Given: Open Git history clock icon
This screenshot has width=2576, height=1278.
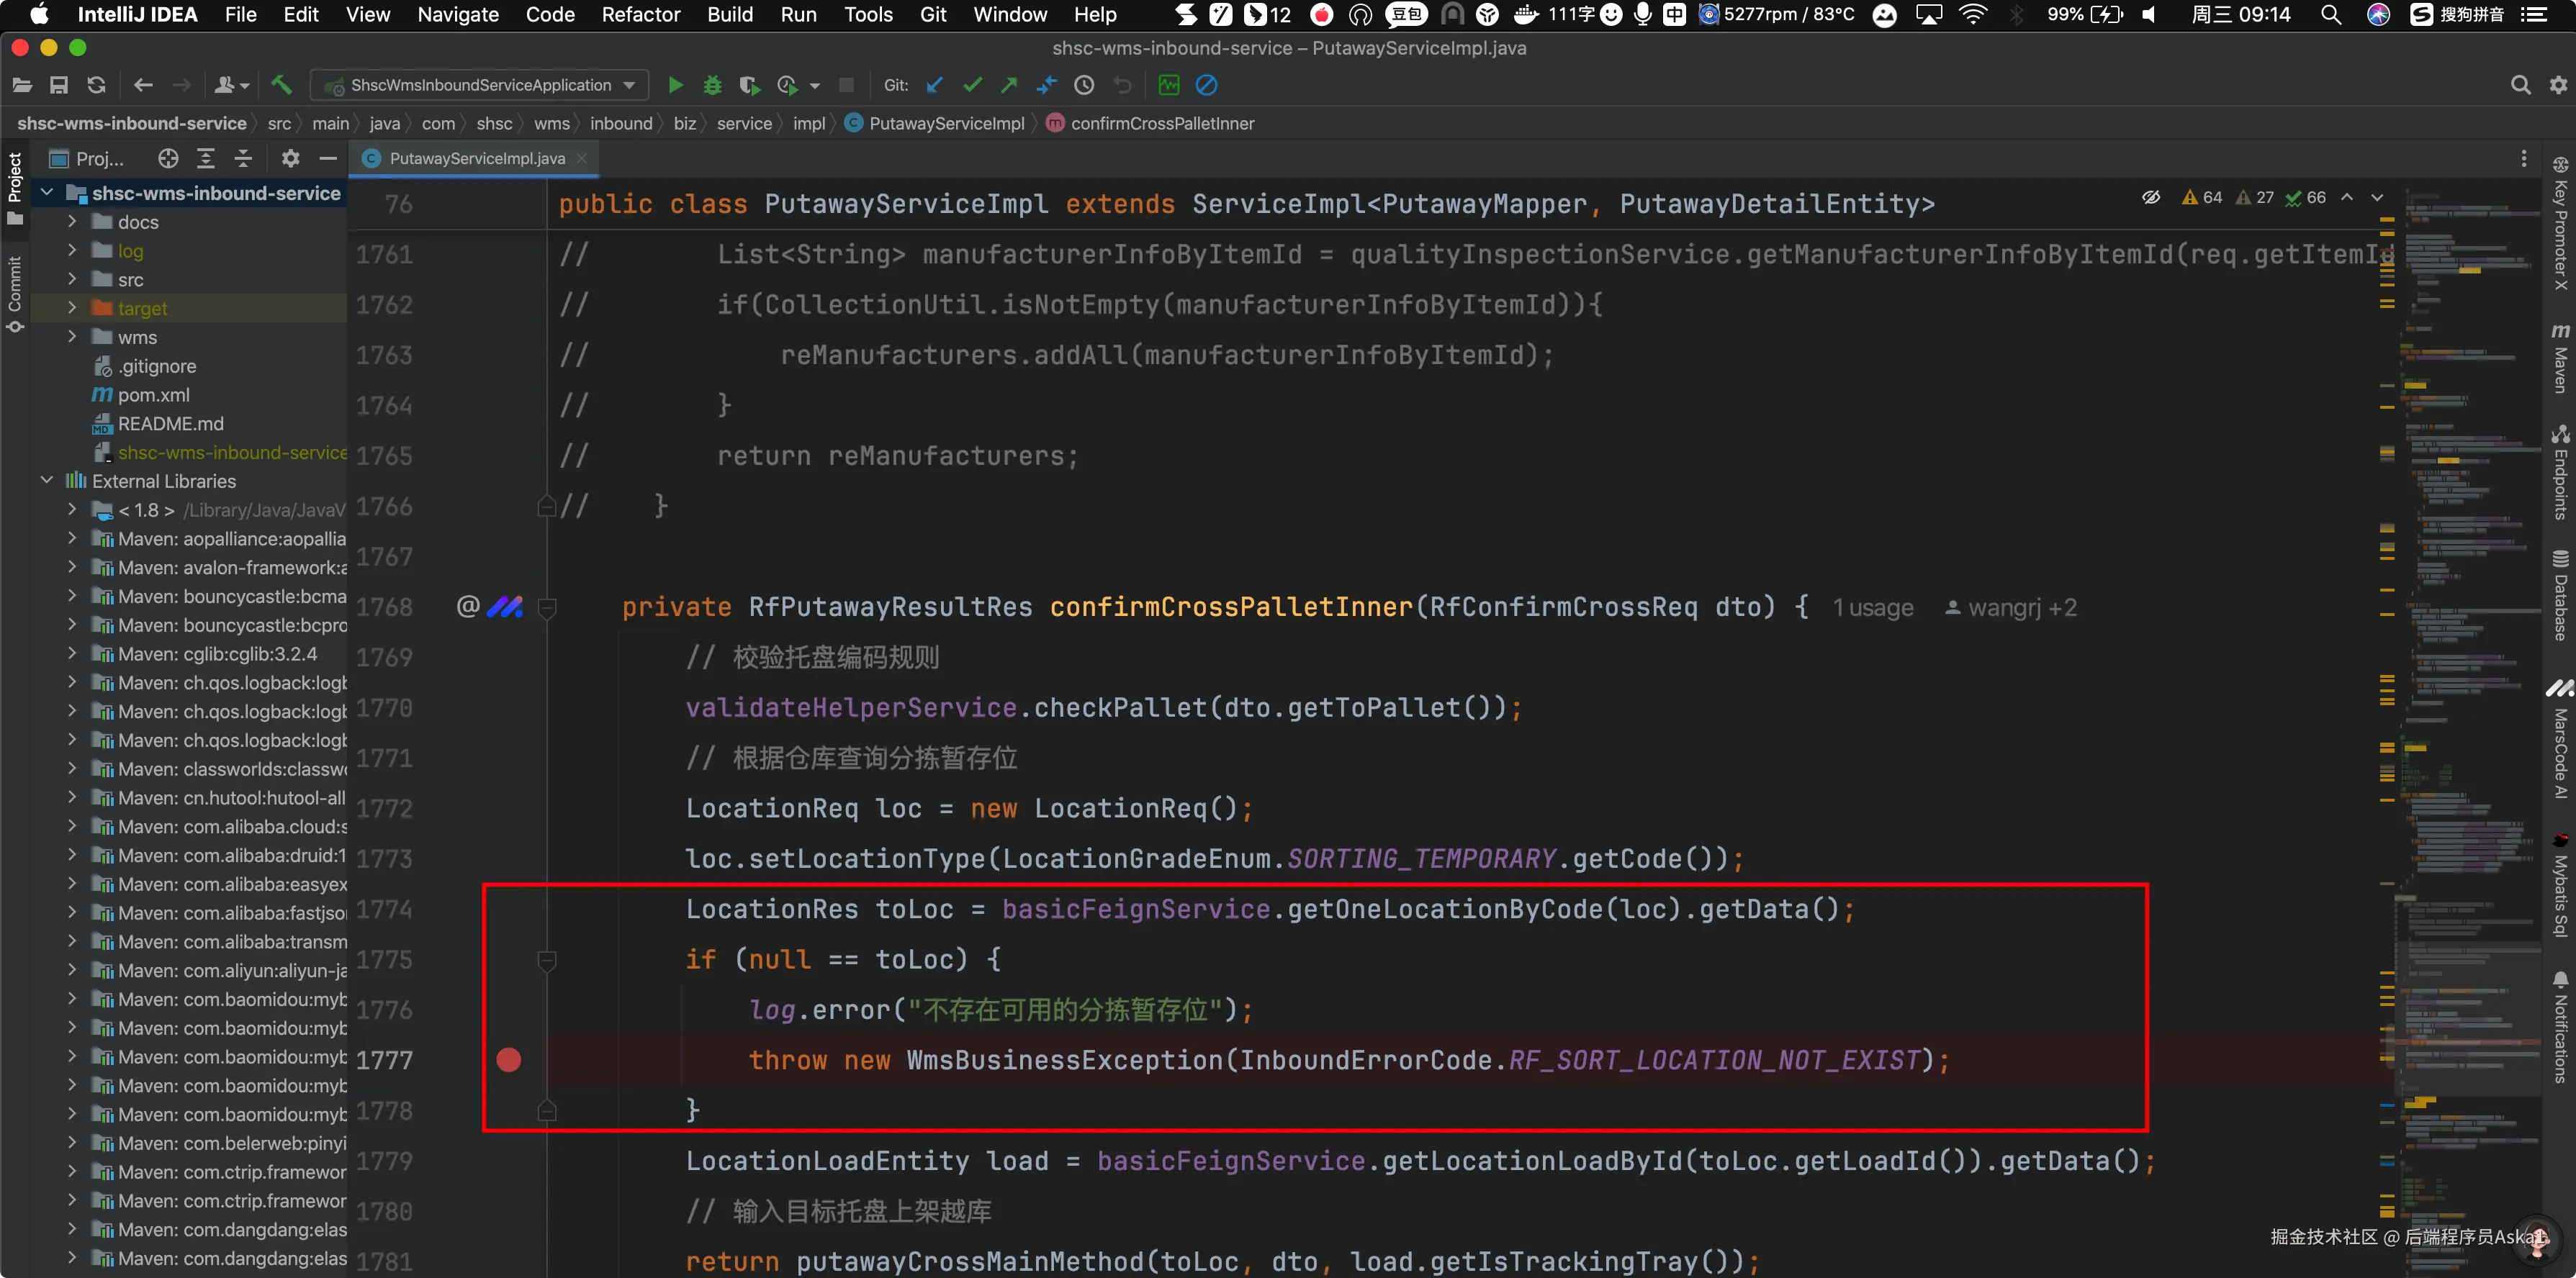Looking at the screenshot, I should 1084,86.
